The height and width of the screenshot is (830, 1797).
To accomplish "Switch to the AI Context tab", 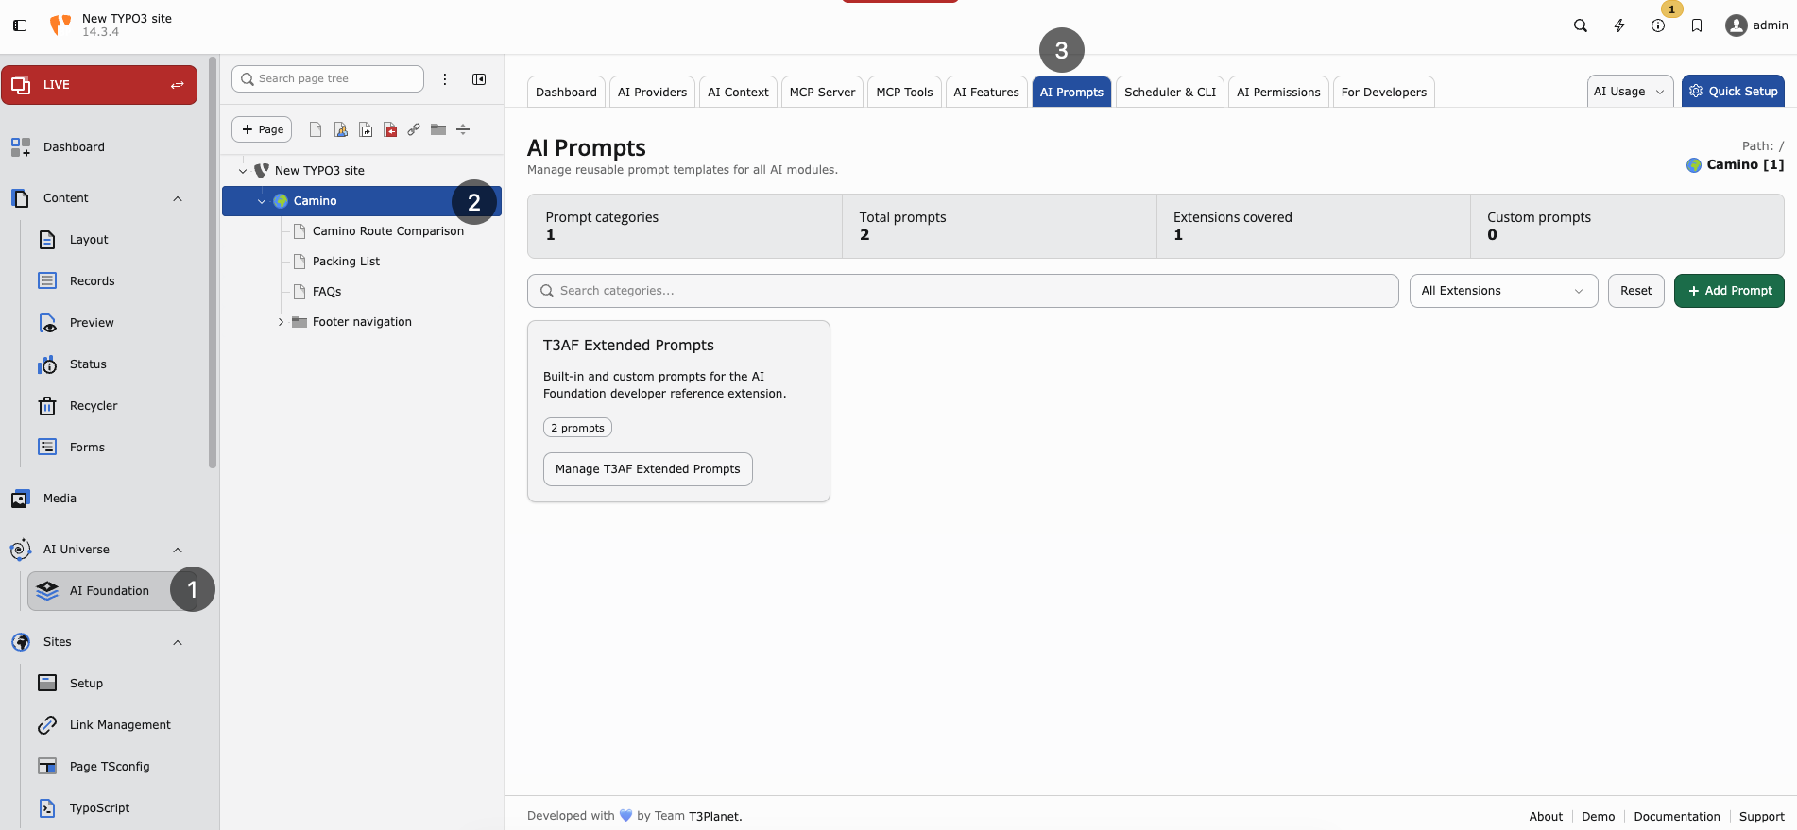I will (x=738, y=92).
